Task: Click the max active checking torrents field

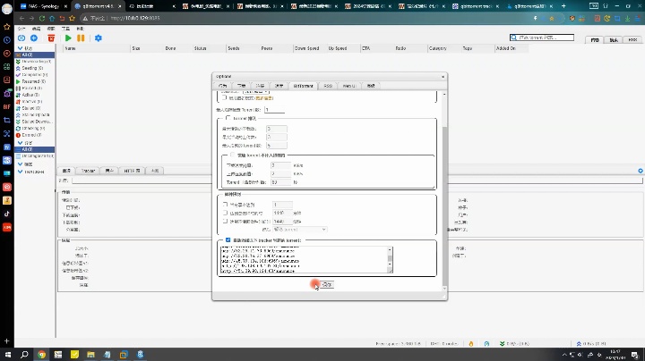Action: coord(275,110)
